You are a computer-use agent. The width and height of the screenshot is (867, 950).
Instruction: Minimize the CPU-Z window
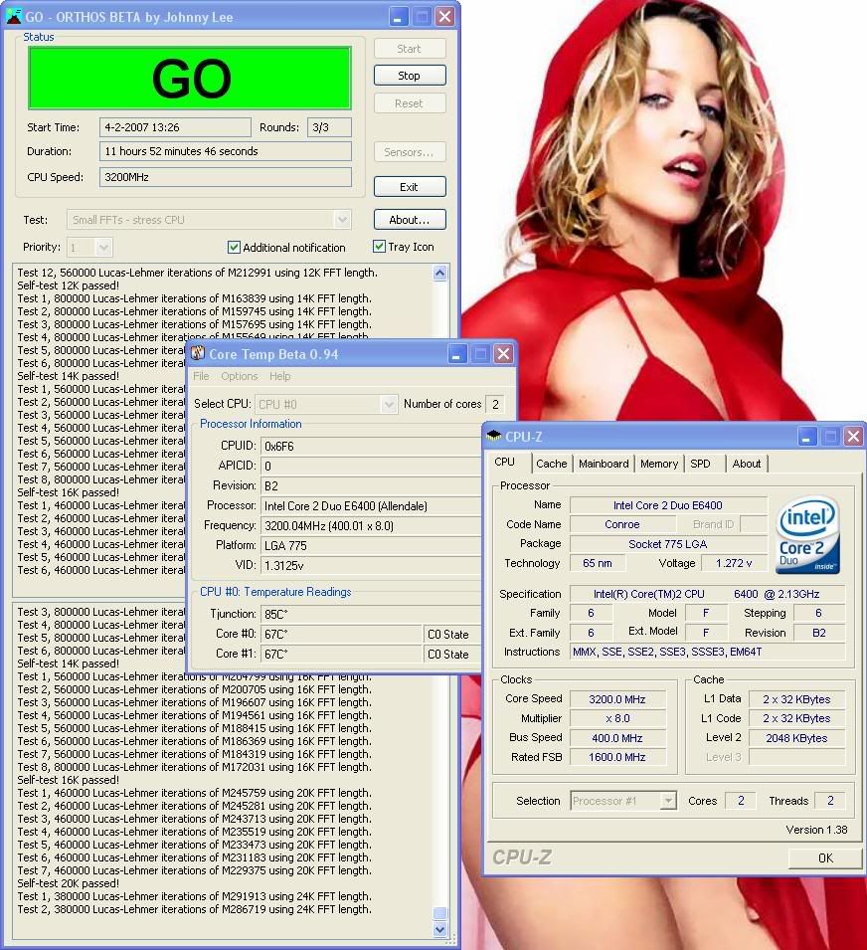[805, 437]
